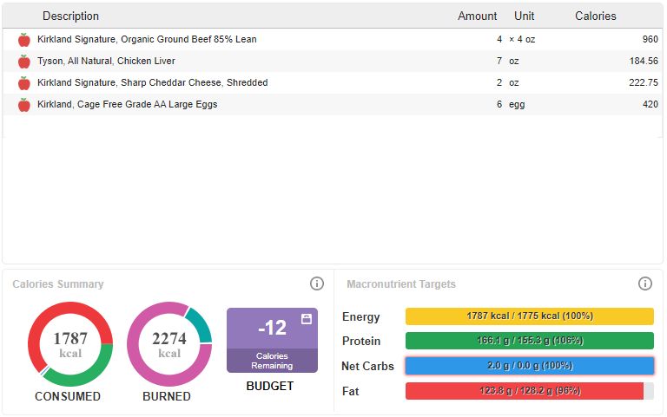Click the red Fat progress bar

530,391
